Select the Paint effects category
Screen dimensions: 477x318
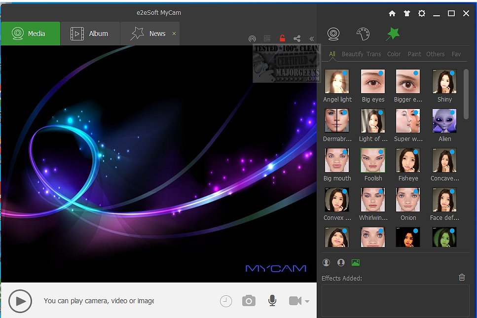tap(414, 54)
